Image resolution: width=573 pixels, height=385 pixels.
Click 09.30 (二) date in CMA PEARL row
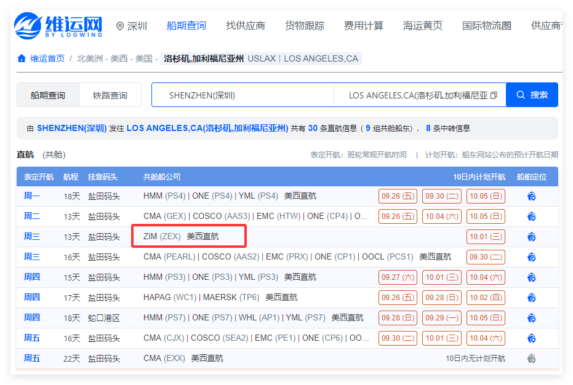pos(486,257)
